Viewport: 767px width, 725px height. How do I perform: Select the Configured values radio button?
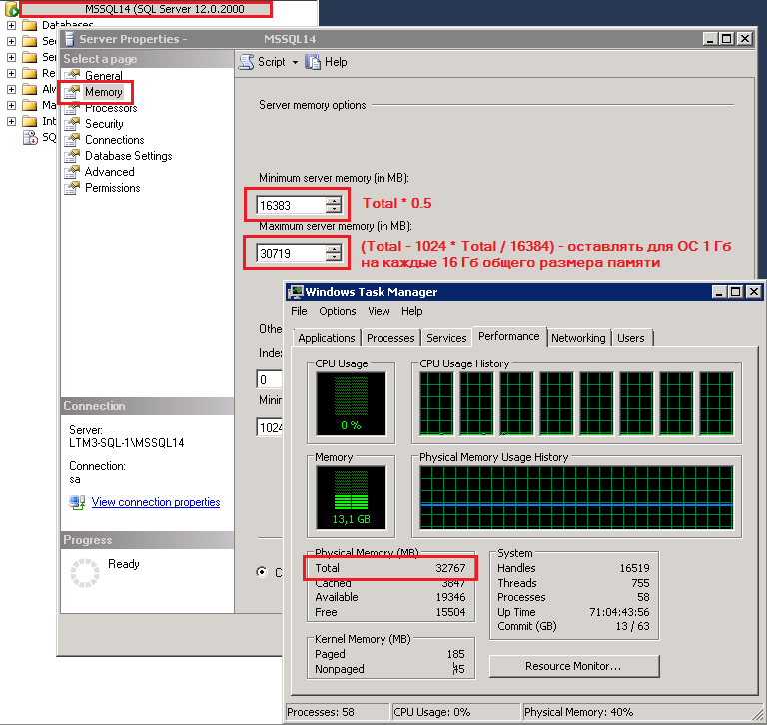click(x=263, y=572)
